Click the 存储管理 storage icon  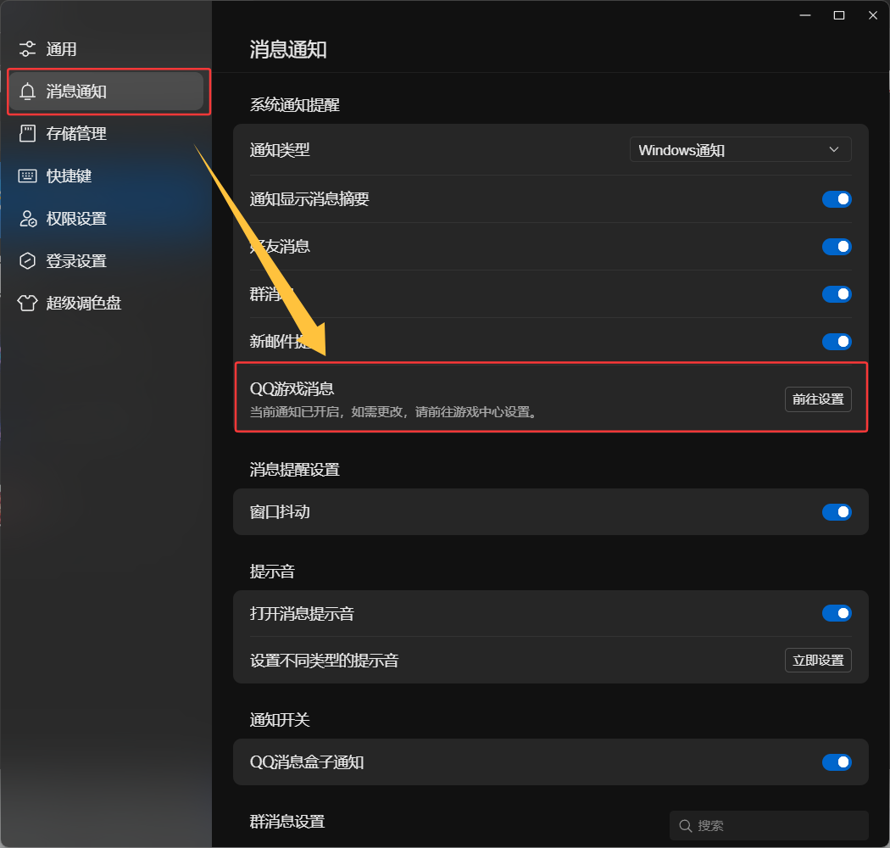[28, 134]
